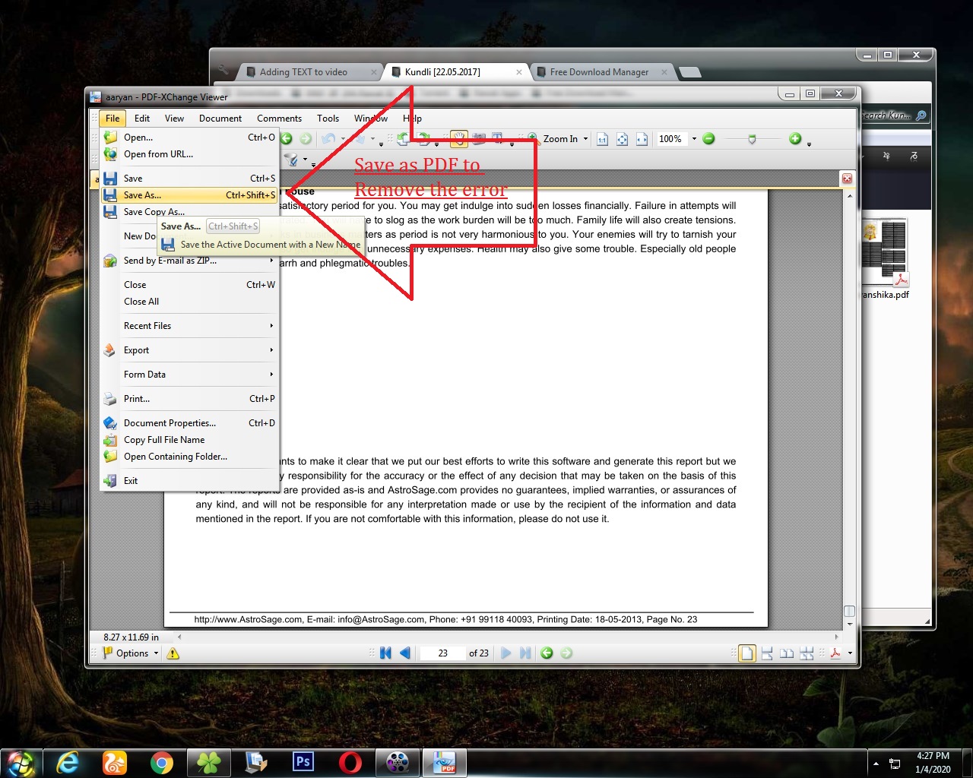Select the Hand tool in the toolbar
The image size is (973, 778).
tap(458, 138)
